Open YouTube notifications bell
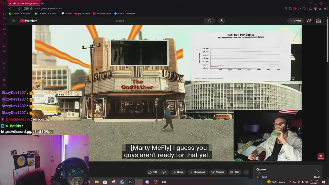This screenshot has height=185, width=329. 309,21
